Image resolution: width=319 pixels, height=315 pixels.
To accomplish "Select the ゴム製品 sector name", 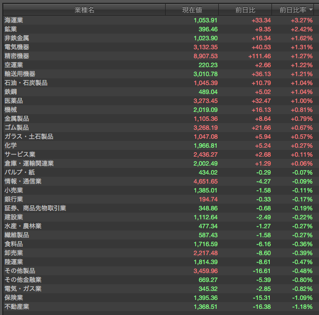I will (x=17, y=128).
